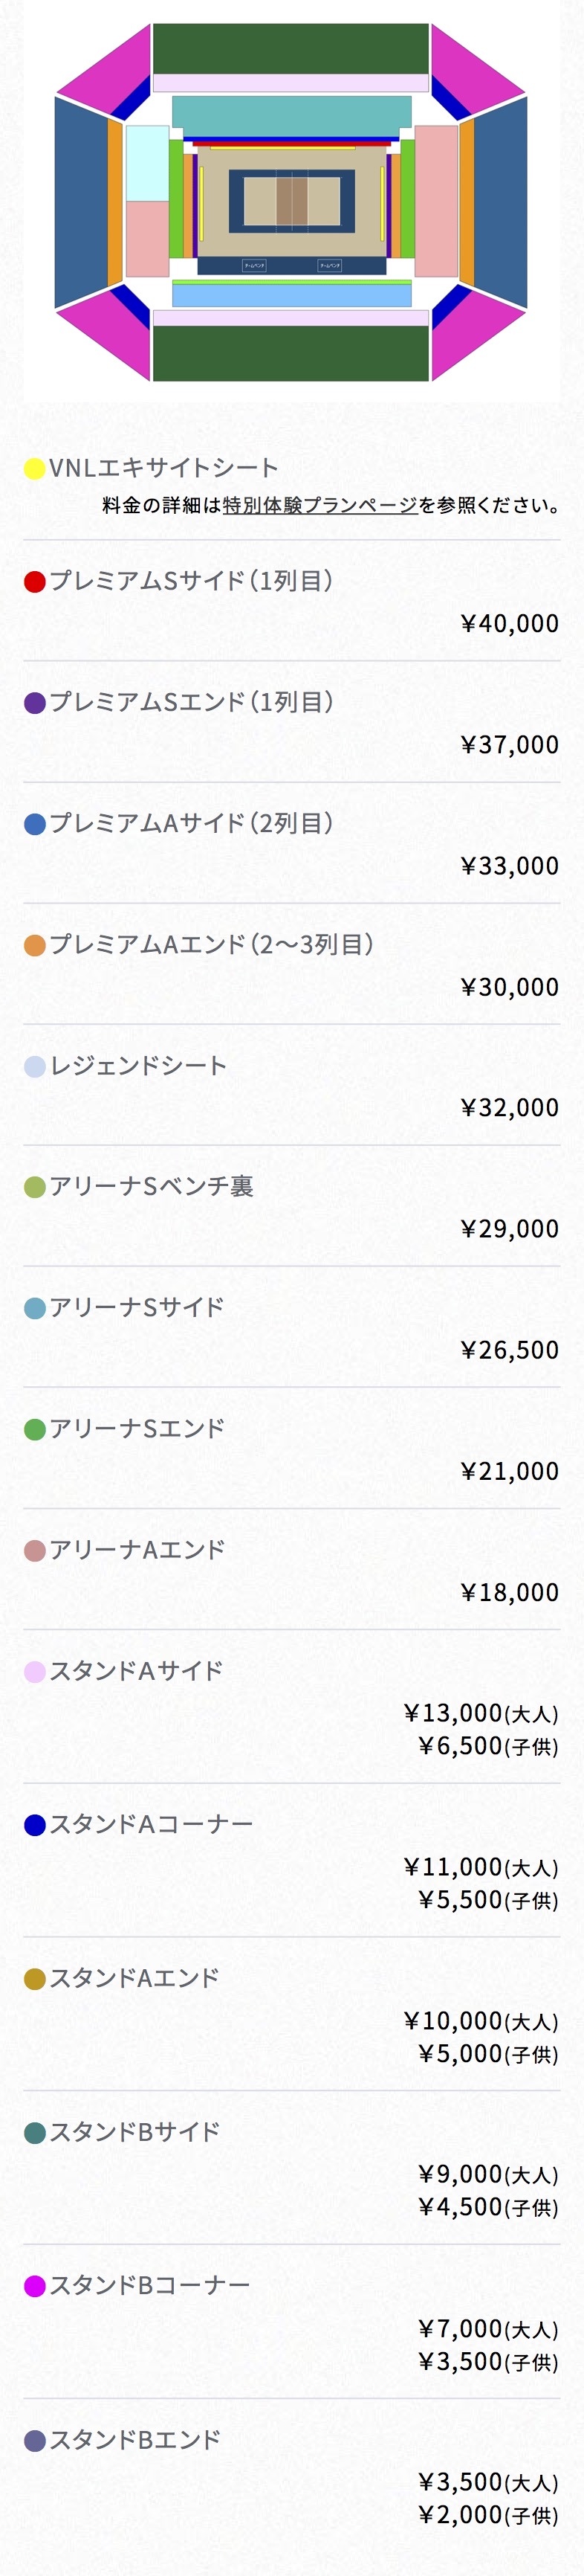
Task: Click the orange プレミアムAエンド legend dot
Action: (x=35, y=945)
